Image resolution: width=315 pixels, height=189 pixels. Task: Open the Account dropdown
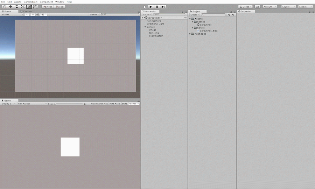[x=270, y=7]
